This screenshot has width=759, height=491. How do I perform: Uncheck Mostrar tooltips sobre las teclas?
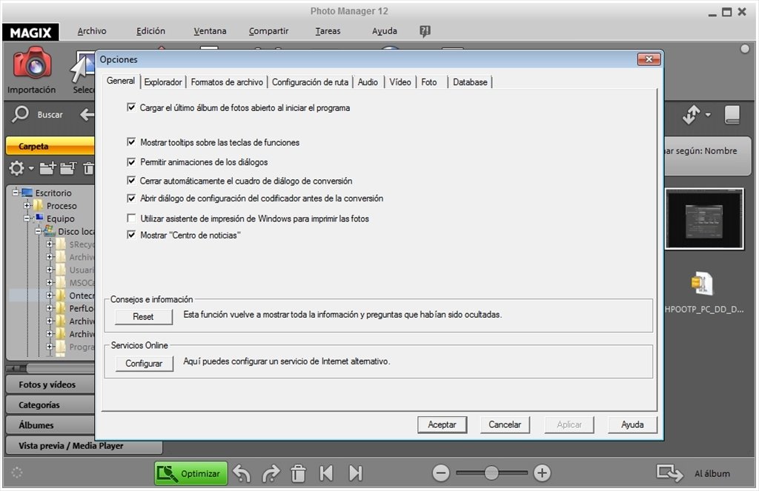[131, 141]
